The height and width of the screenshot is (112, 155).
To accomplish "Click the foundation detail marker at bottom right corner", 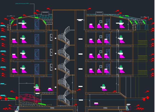I will click(128, 108).
